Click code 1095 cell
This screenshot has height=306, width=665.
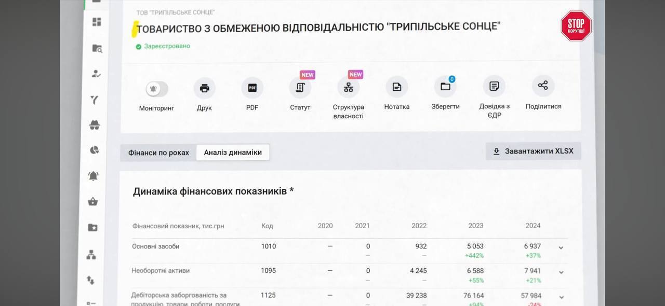269,271
